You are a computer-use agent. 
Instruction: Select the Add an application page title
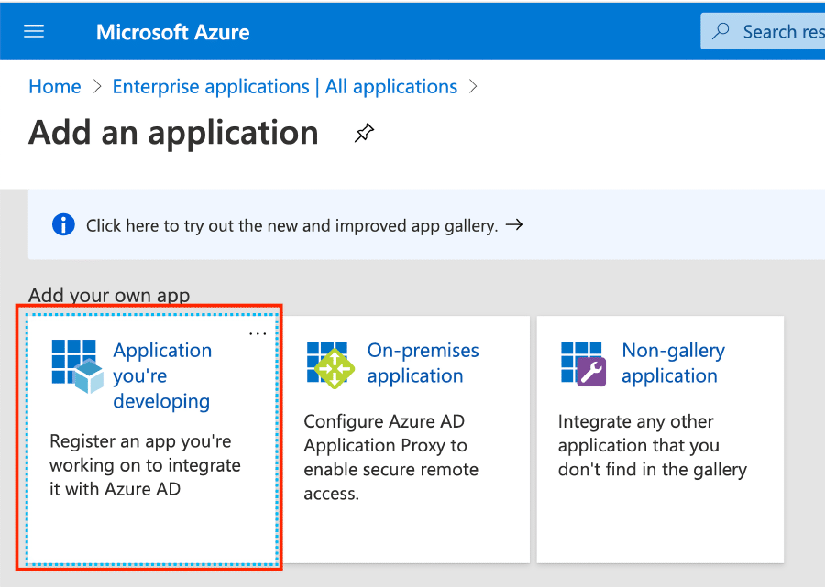[x=173, y=133]
